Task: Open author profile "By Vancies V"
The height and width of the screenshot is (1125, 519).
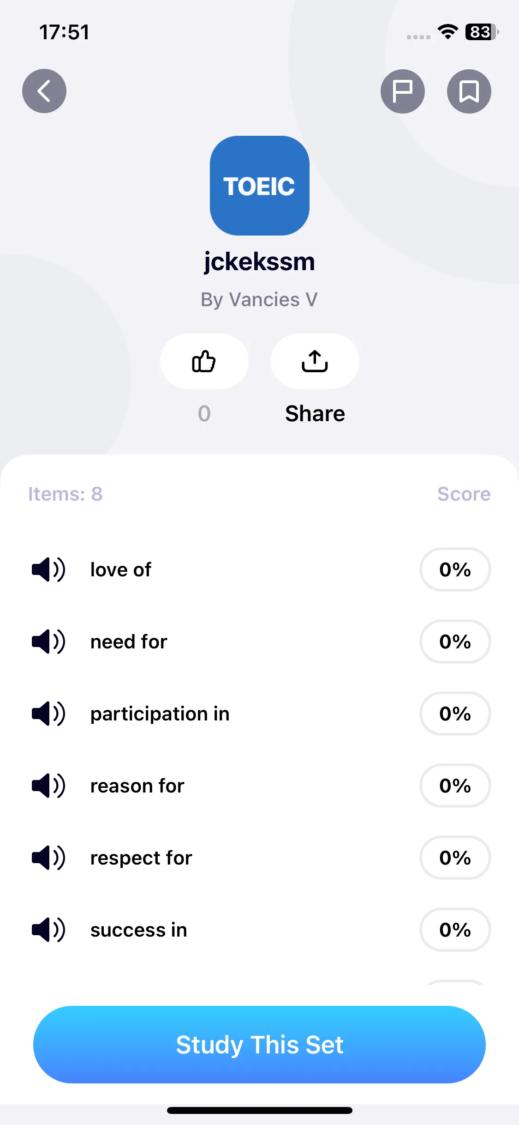Action: coord(259,300)
